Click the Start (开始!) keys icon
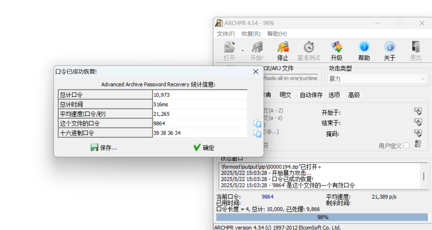The width and height of the screenshot is (432, 230). [x=257, y=47]
